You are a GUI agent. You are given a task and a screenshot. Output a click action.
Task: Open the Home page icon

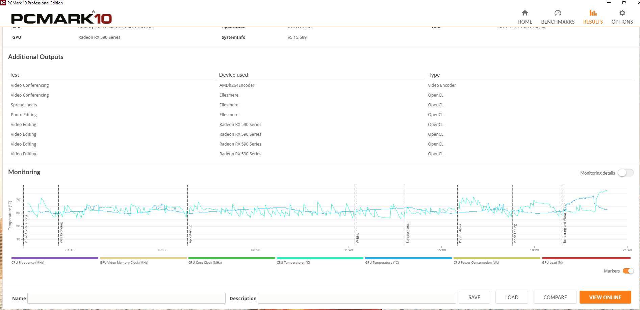click(524, 13)
